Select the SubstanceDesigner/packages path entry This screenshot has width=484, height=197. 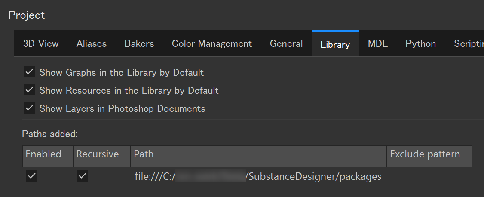(258, 176)
